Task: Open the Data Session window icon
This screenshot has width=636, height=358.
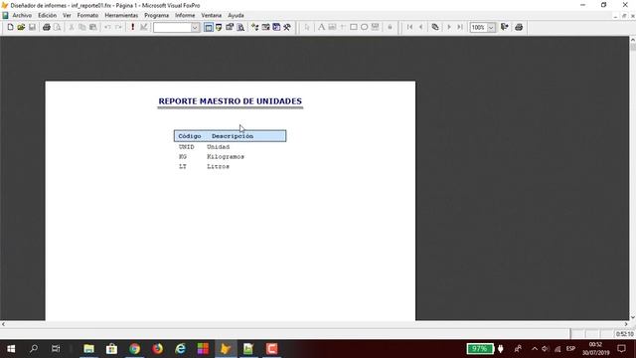Action: point(219,27)
